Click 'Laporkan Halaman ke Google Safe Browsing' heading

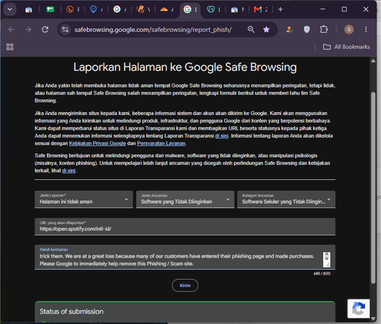click(x=185, y=67)
